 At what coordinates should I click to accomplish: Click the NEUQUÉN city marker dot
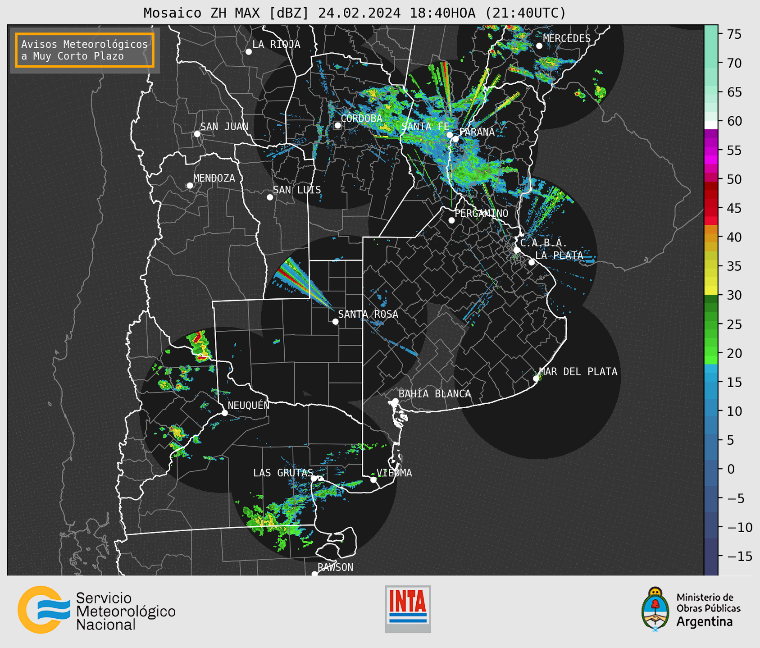coord(225,413)
